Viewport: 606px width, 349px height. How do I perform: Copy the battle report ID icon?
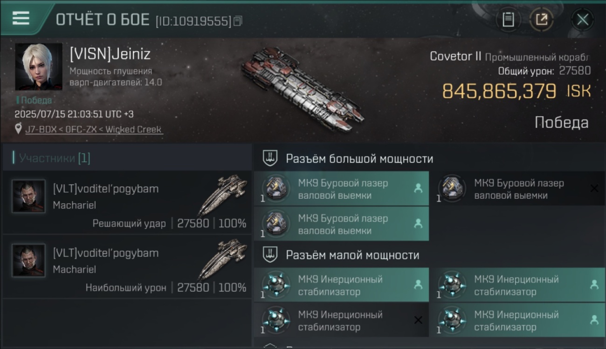pos(238,21)
